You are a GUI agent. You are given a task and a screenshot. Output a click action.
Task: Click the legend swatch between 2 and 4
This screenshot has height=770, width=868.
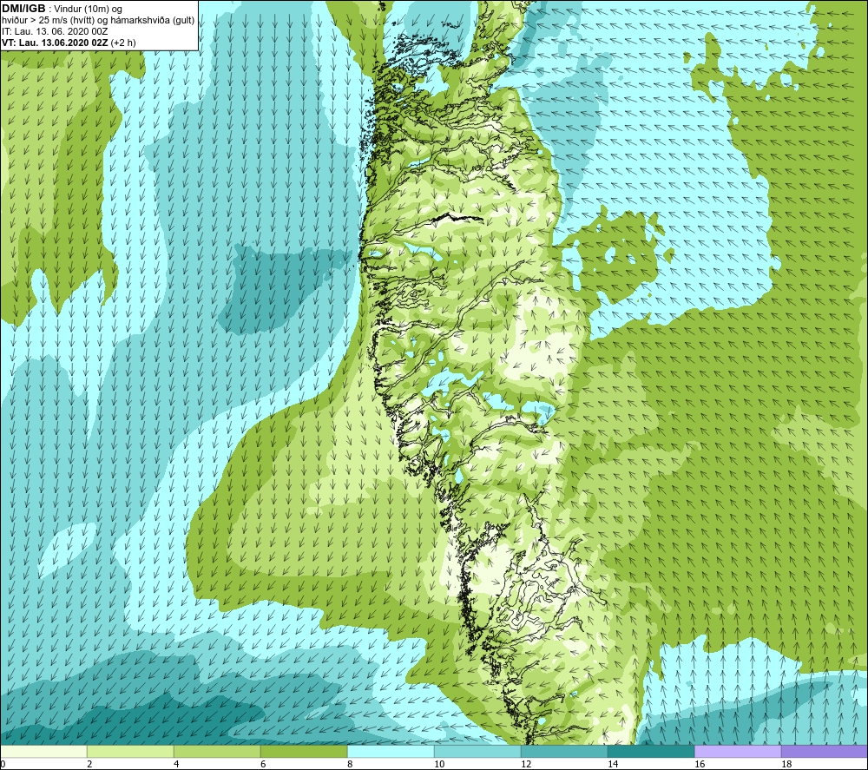click(131, 751)
